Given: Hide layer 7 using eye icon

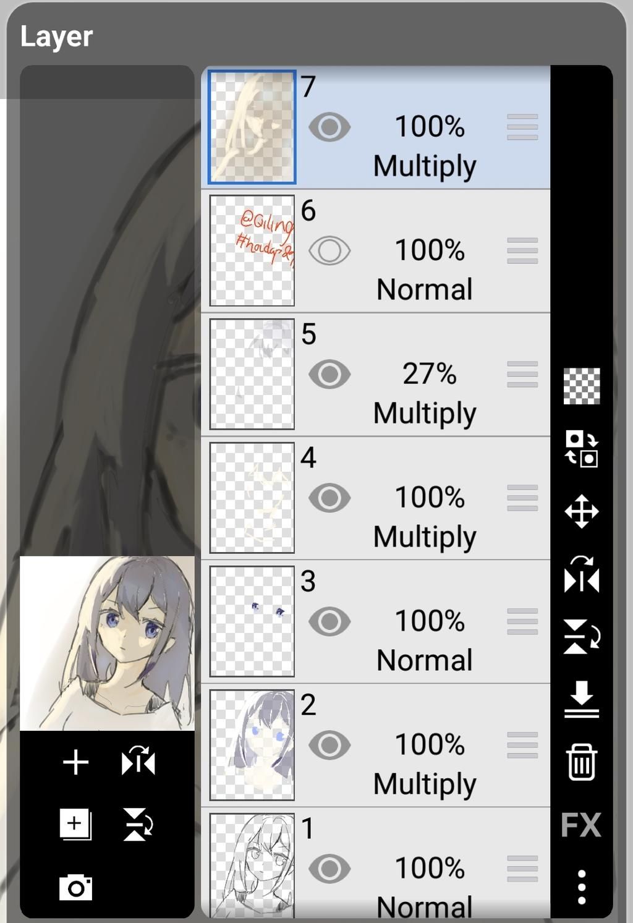Looking at the screenshot, I should [x=329, y=127].
